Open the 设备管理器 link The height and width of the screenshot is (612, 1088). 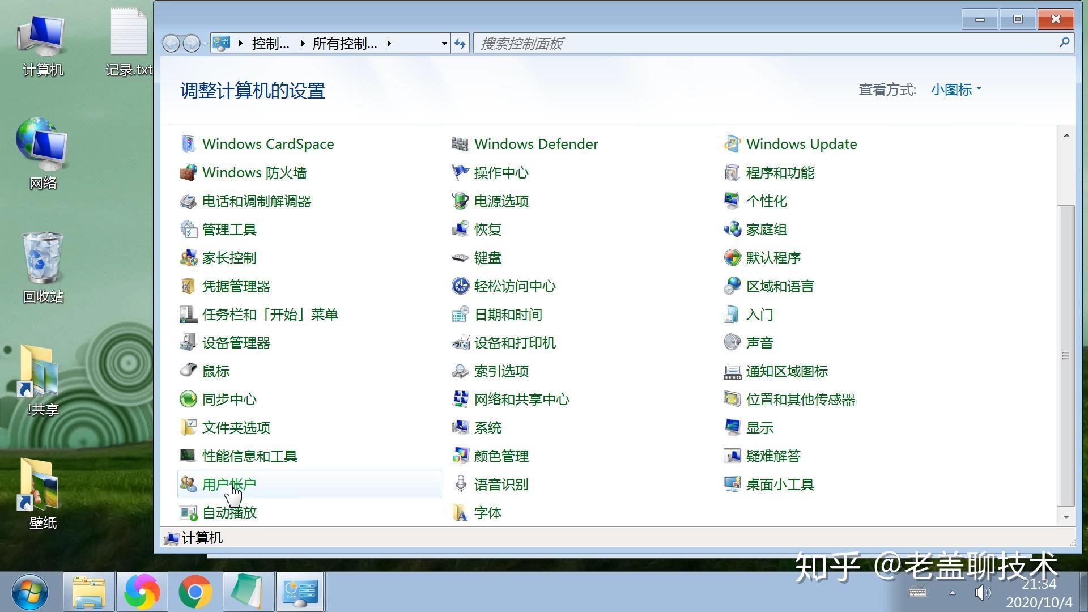(x=236, y=343)
